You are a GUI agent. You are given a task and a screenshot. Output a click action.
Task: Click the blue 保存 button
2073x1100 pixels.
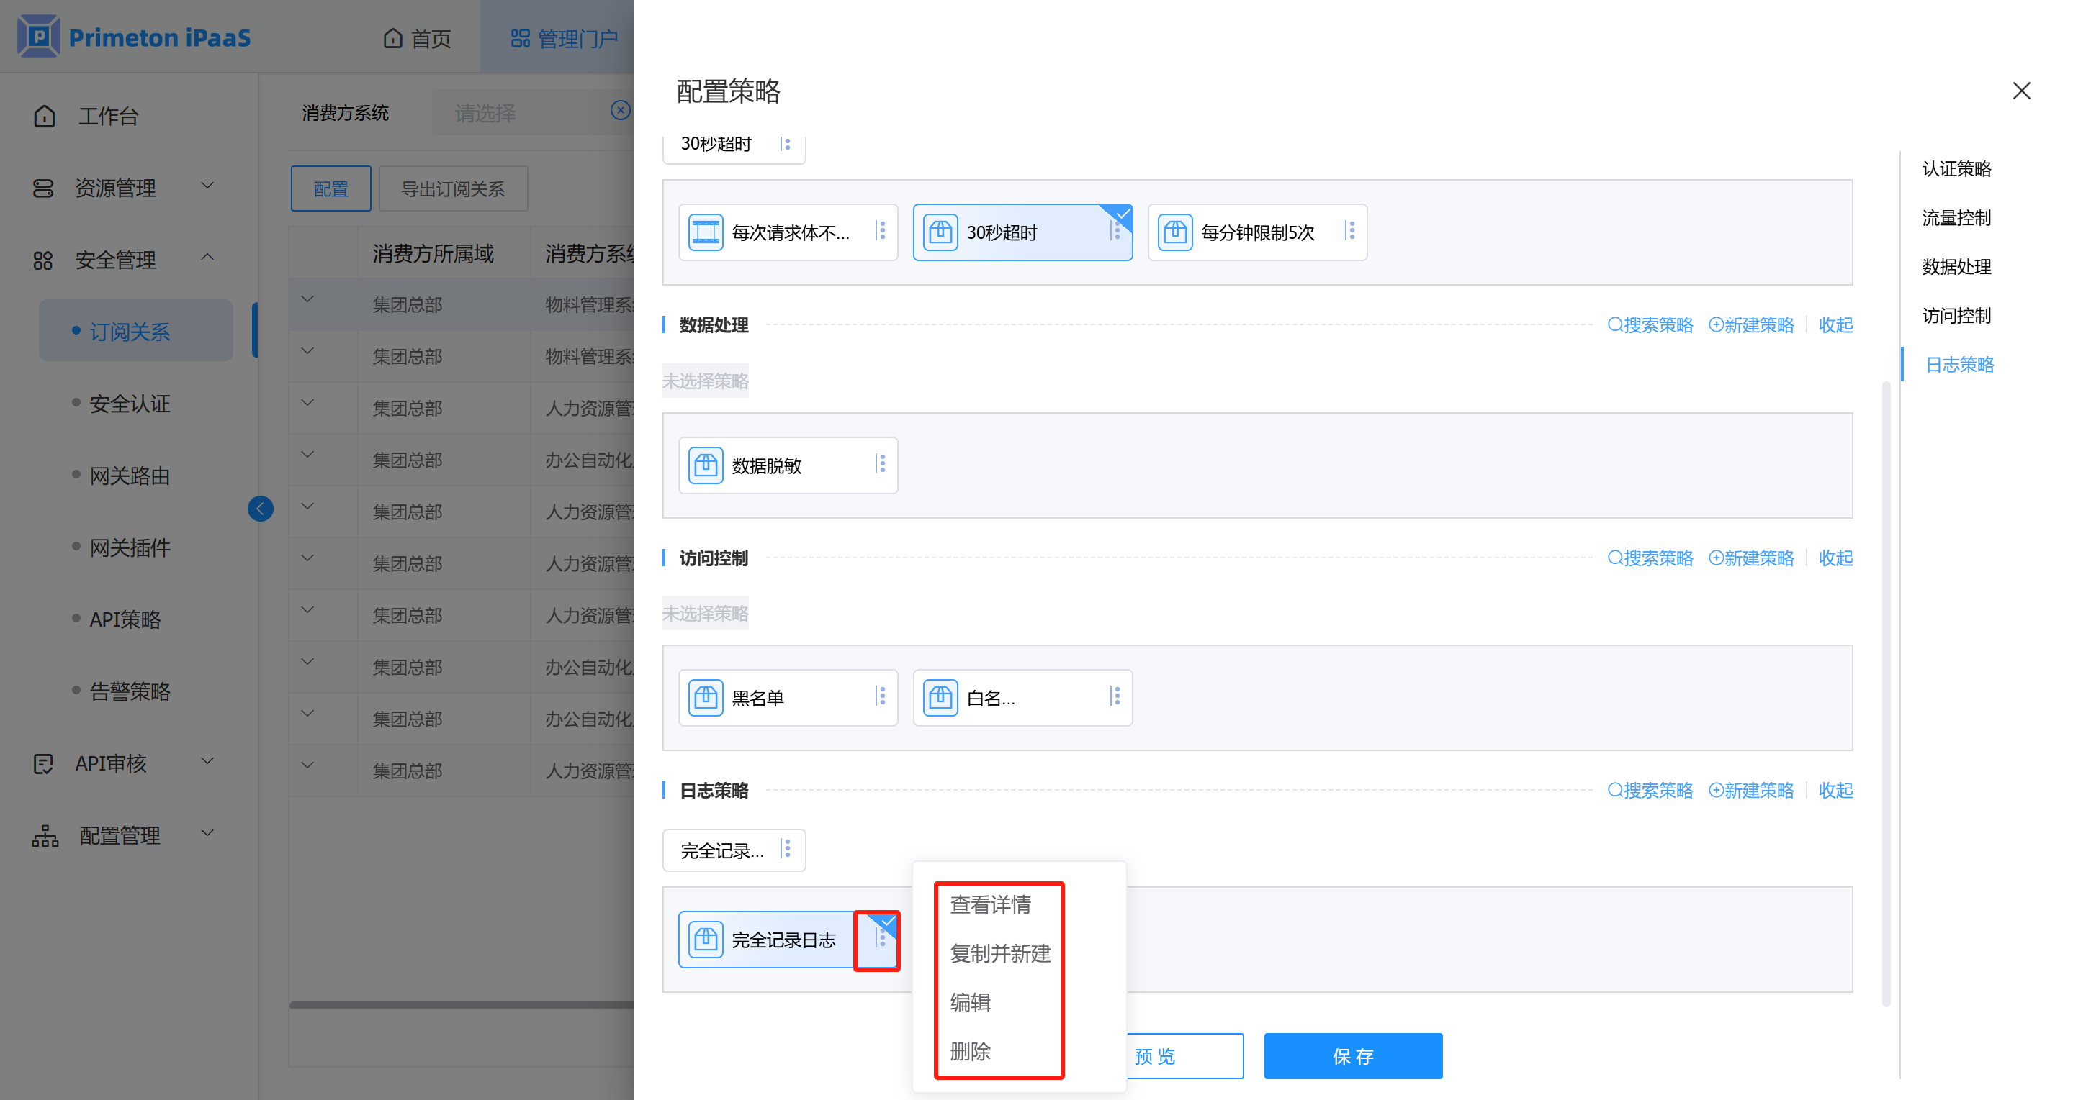point(1352,1056)
